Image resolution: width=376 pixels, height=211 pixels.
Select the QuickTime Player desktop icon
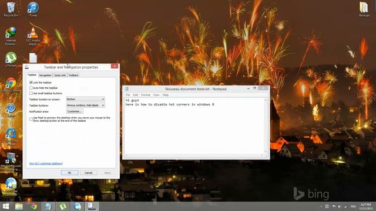[x=11, y=137]
